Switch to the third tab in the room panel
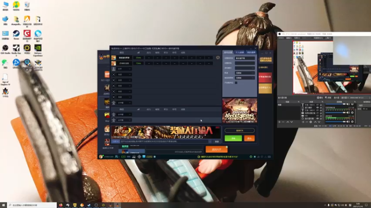 [251, 52]
